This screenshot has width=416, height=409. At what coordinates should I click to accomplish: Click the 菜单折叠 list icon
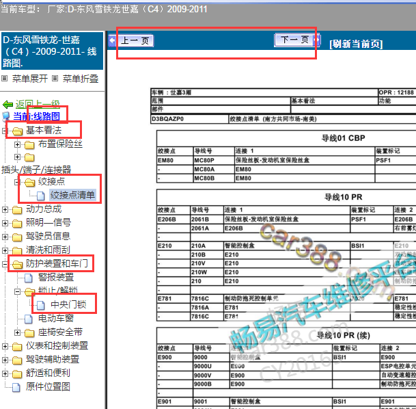click(55, 79)
